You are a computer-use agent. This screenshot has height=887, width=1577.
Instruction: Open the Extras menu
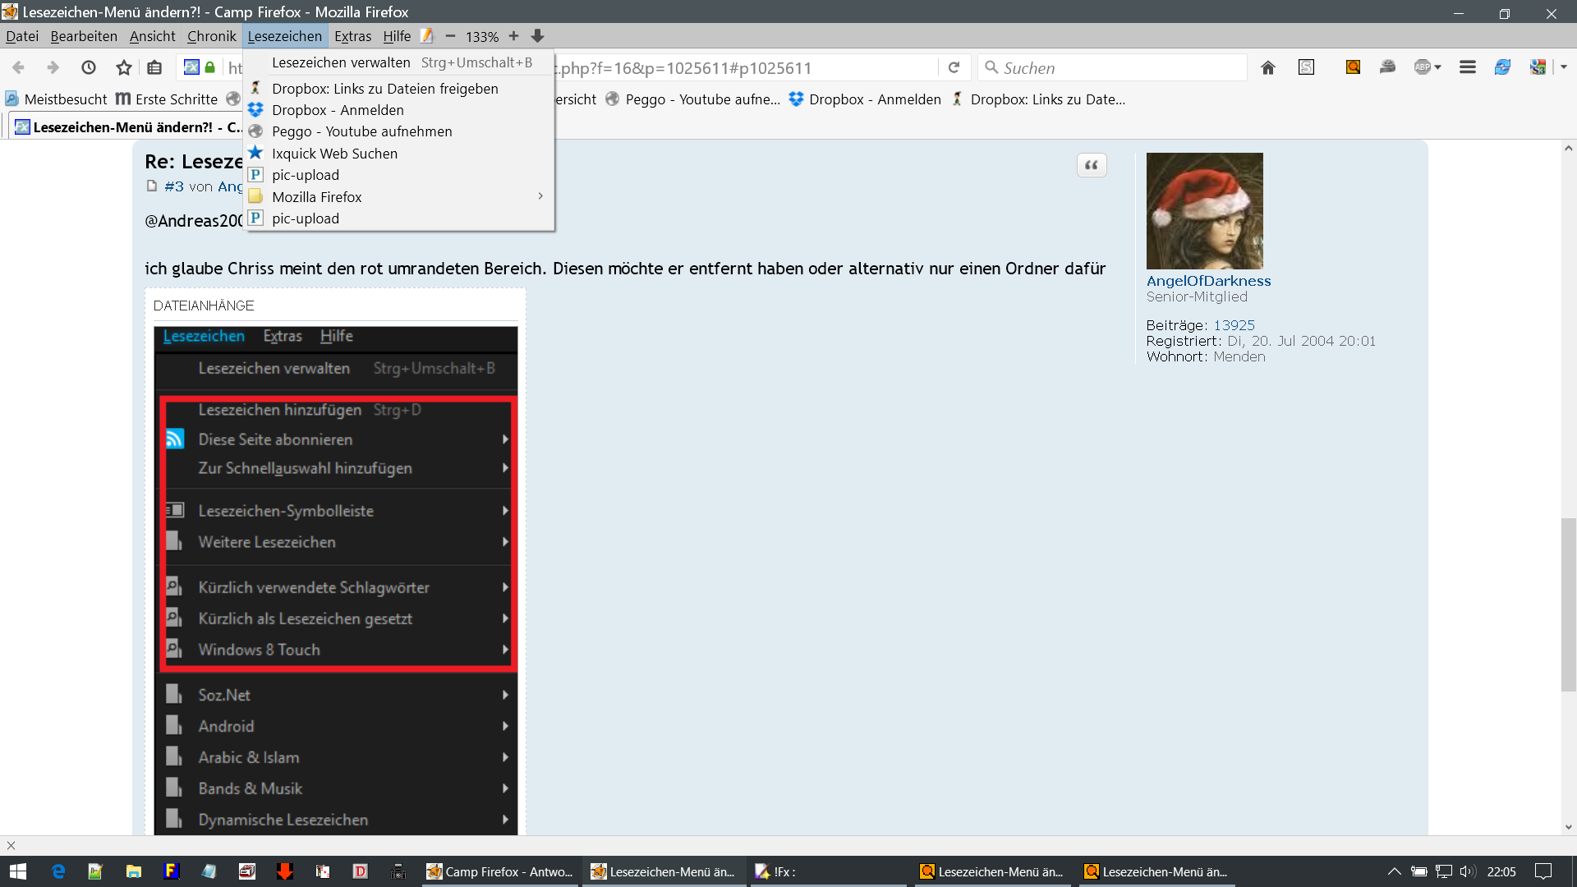coord(352,36)
